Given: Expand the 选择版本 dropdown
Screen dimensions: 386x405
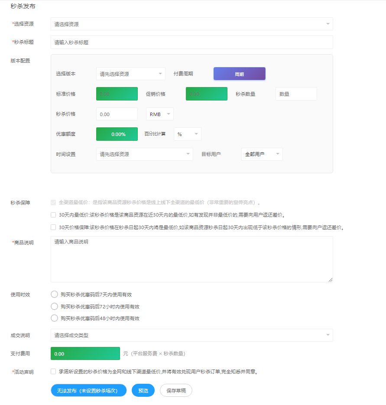Looking at the screenshot, I should click(130, 74).
